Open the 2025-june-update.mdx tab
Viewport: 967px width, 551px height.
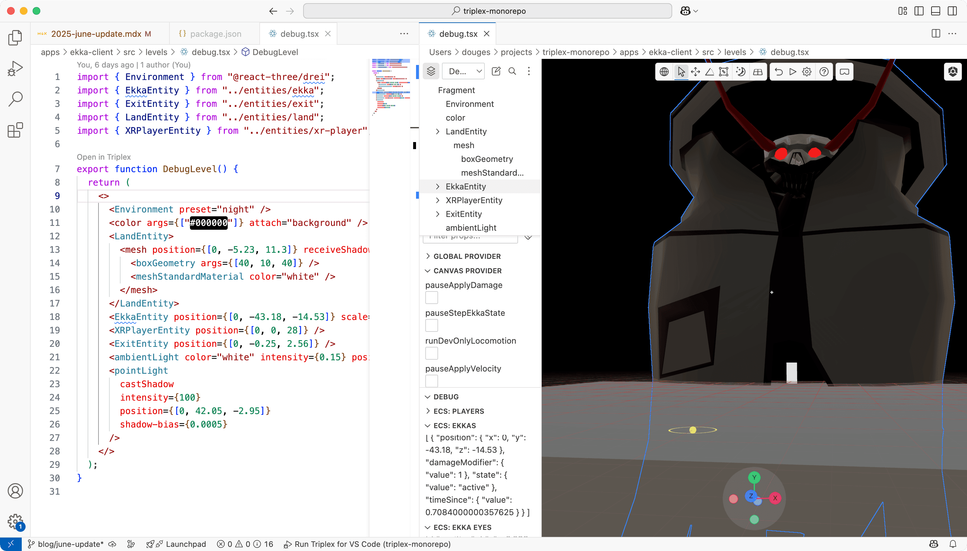(x=96, y=34)
